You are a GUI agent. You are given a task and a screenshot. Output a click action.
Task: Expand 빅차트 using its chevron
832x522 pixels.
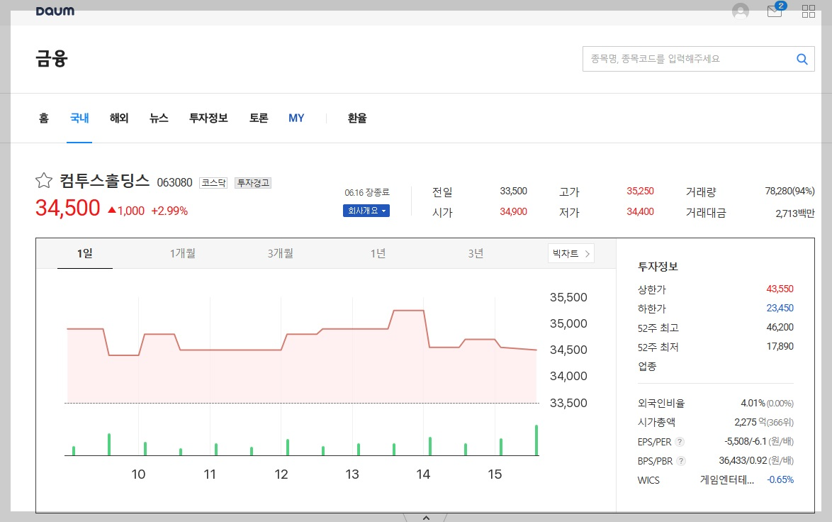tap(586, 252)
